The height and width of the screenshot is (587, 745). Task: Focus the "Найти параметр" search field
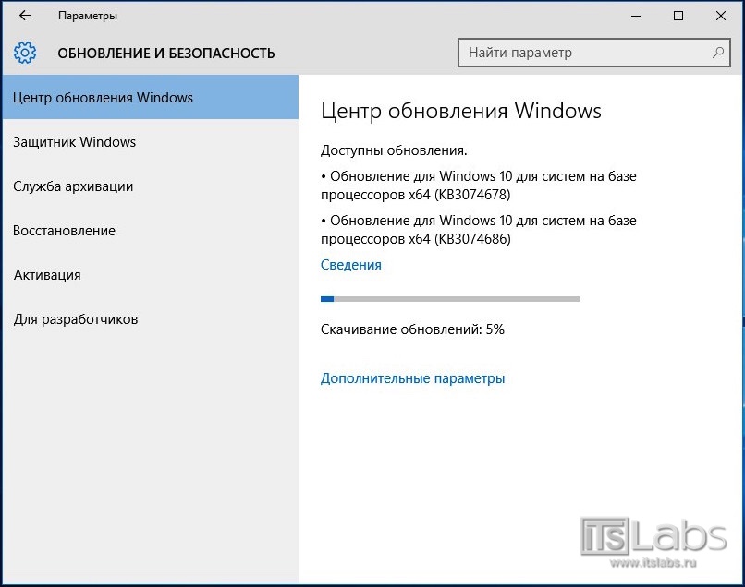coord(594,53)
